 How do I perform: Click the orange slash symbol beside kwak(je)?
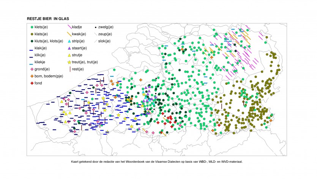point(69,34)
